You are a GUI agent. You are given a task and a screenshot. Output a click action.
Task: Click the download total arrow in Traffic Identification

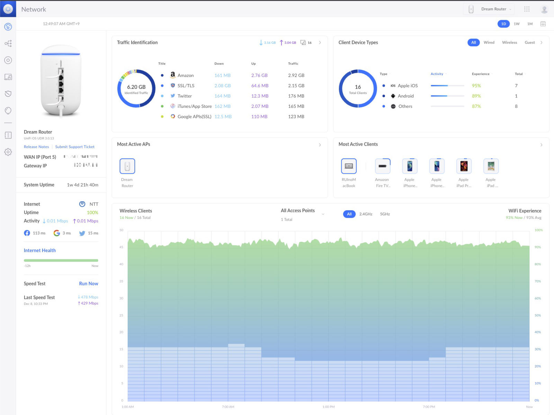click(x=261, y=43)
